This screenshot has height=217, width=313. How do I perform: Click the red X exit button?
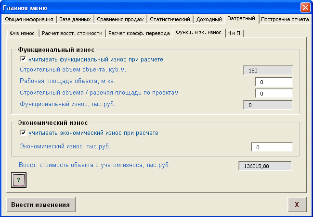[x=297, y=205]
